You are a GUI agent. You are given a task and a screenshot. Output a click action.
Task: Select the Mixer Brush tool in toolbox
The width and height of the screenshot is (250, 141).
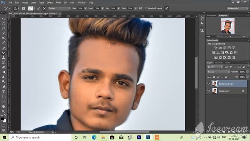(4, 52)
